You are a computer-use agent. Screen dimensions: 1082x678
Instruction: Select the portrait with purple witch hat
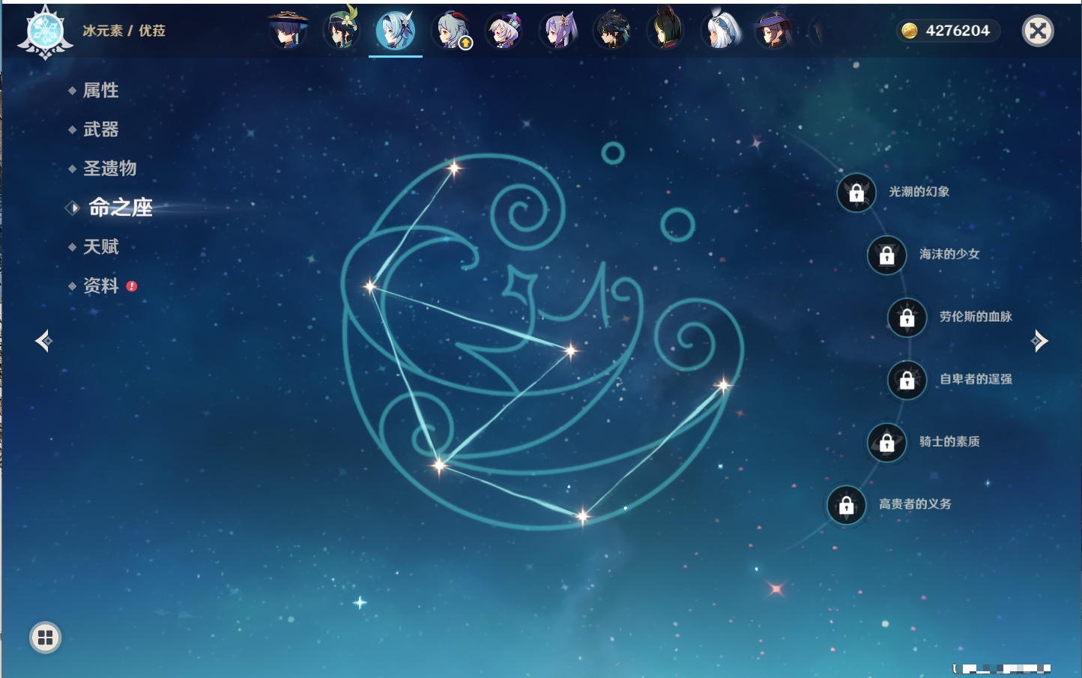775,31
